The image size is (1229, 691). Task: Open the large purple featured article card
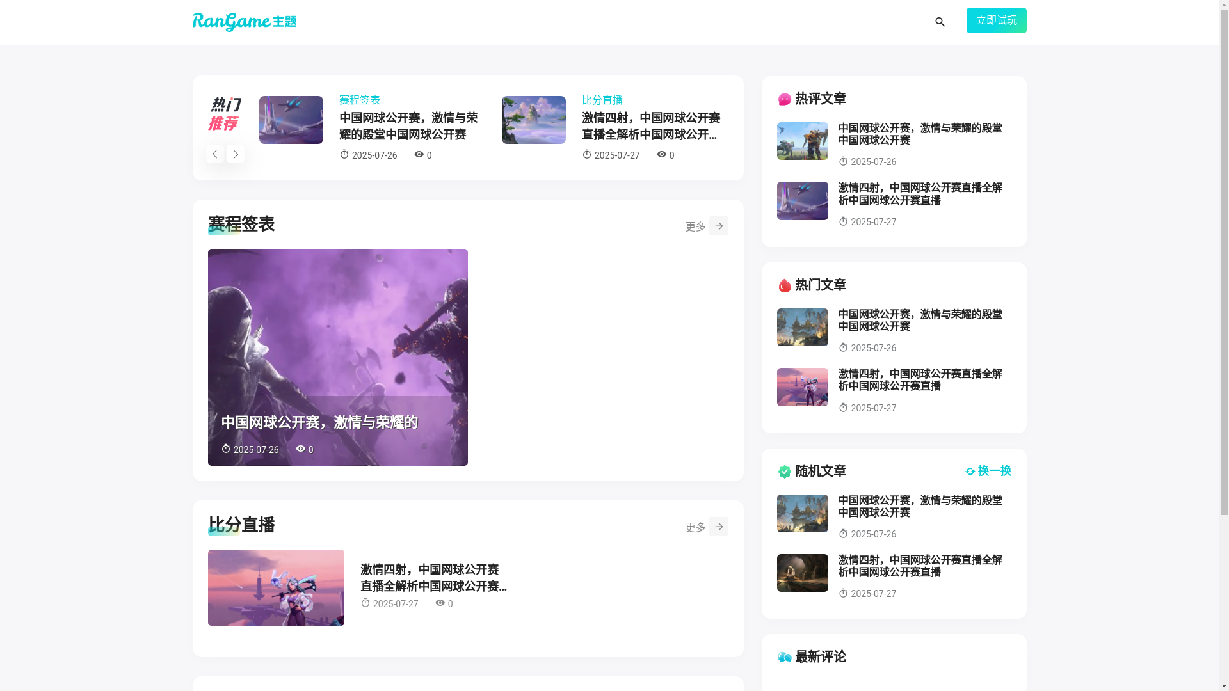337,357
